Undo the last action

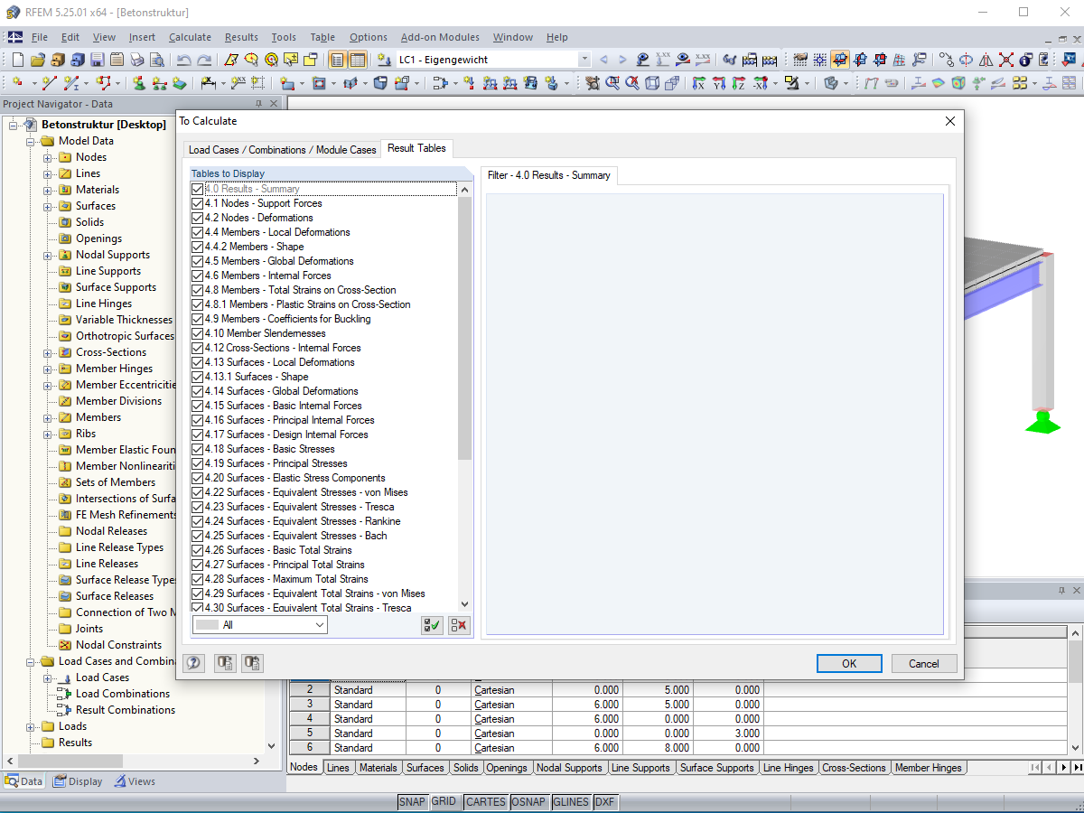[x=183, y=60]
